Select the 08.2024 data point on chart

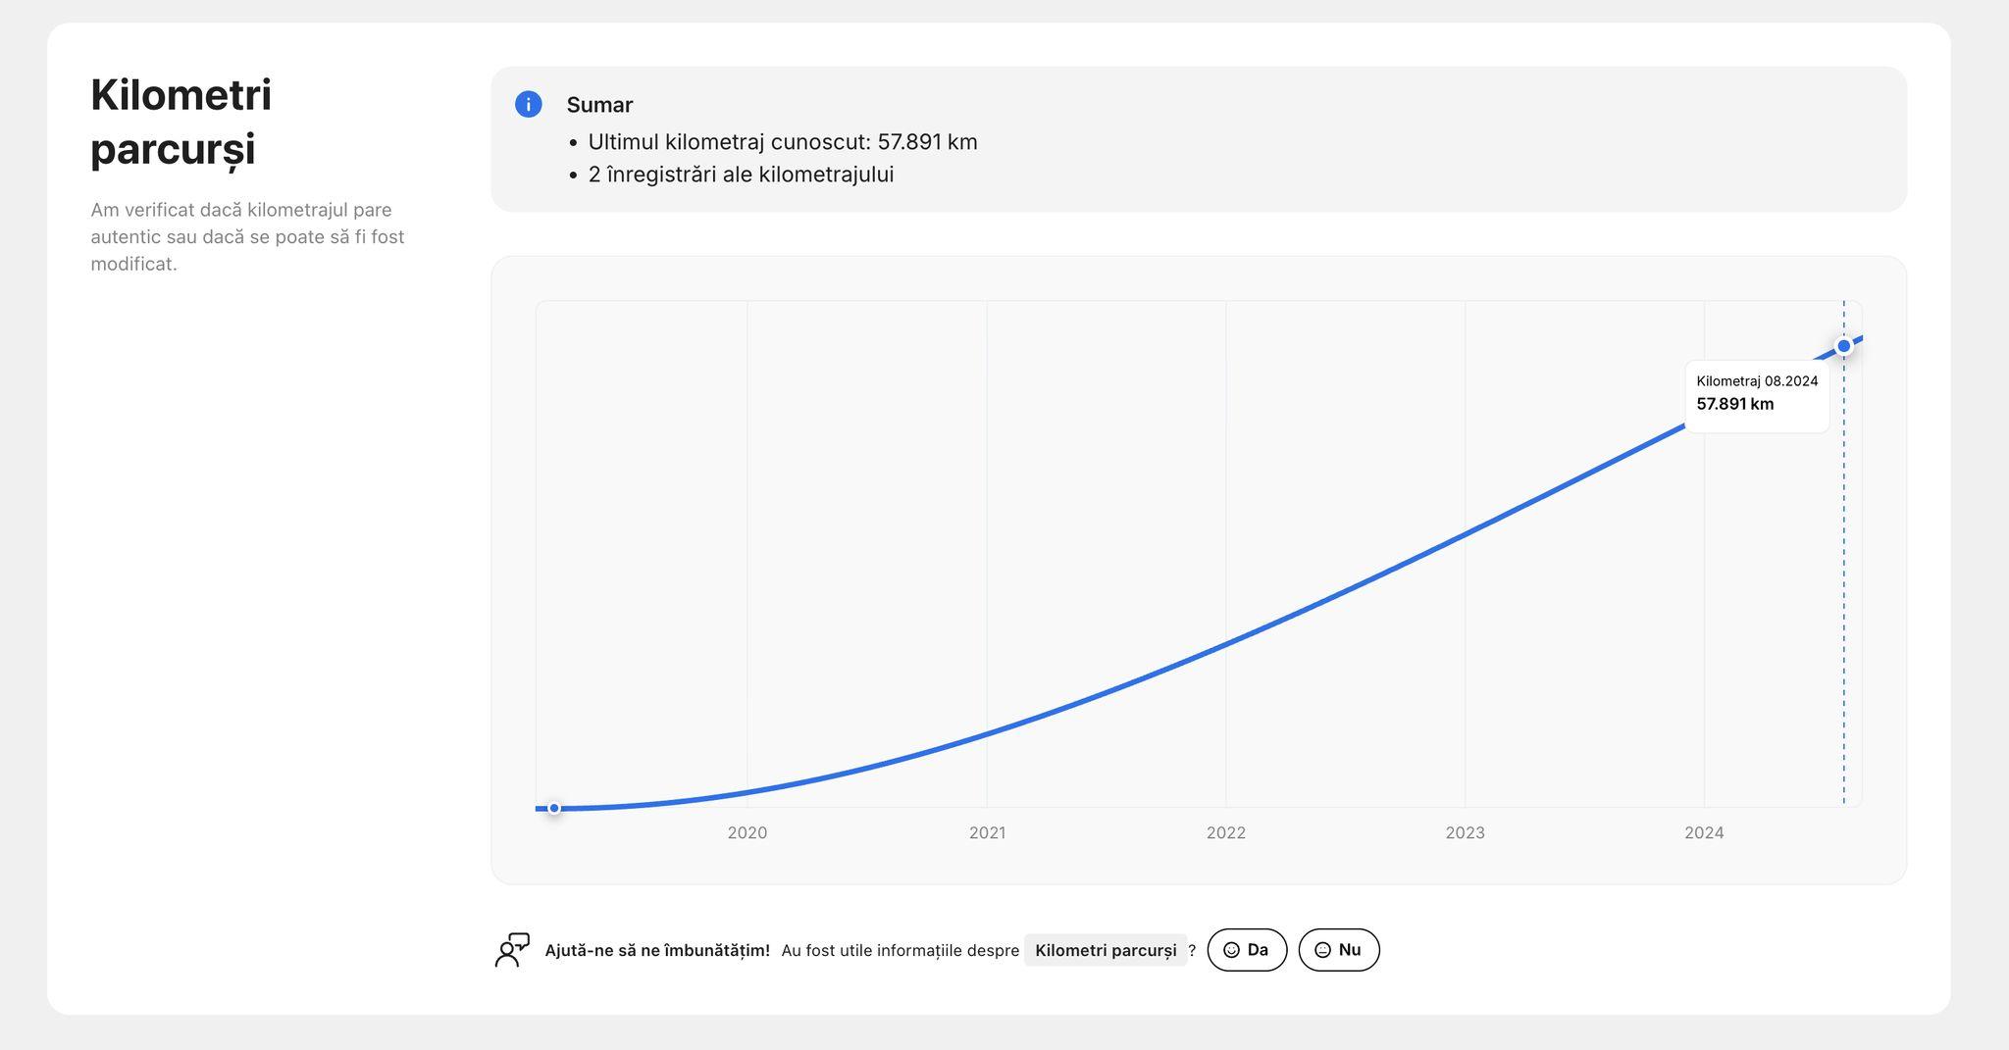click(x=1843, y=346)
